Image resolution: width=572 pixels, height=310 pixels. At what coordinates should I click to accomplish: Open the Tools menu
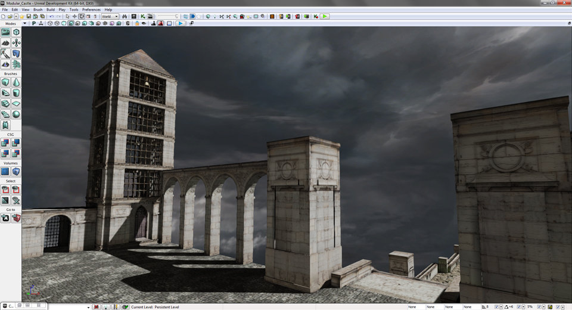coord(74,10)
